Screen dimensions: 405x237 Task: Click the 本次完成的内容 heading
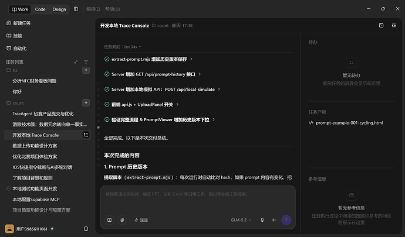pyautogui.click(x=122, y=156)
